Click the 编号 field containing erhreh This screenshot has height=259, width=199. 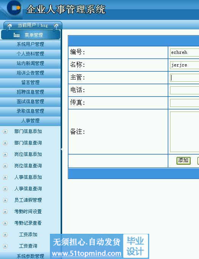185,53
